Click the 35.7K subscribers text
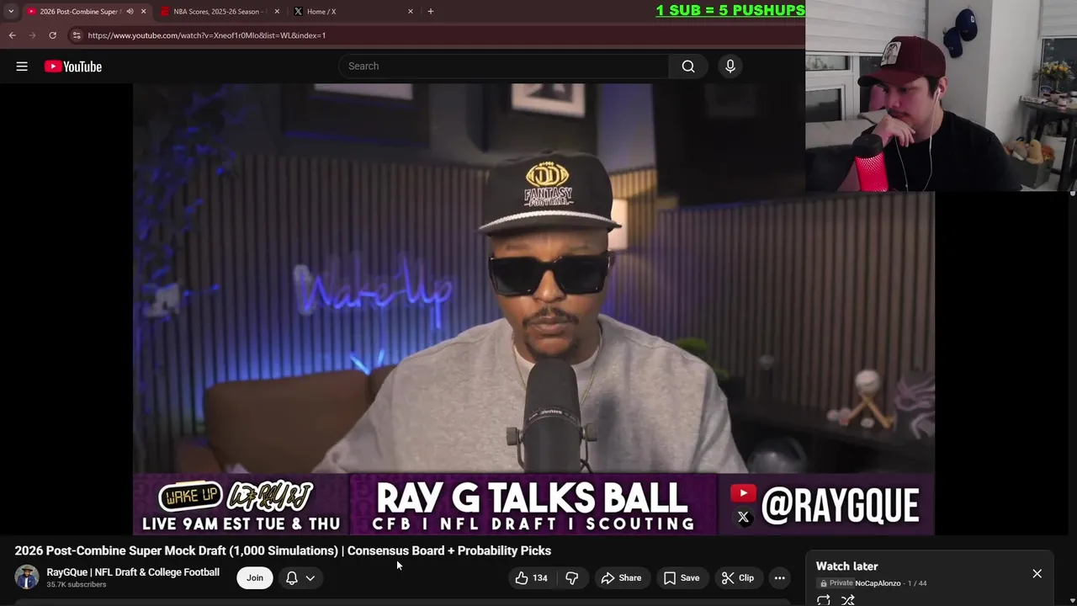The height and width of the screenshot is (606, 1077). pos(77,585)
